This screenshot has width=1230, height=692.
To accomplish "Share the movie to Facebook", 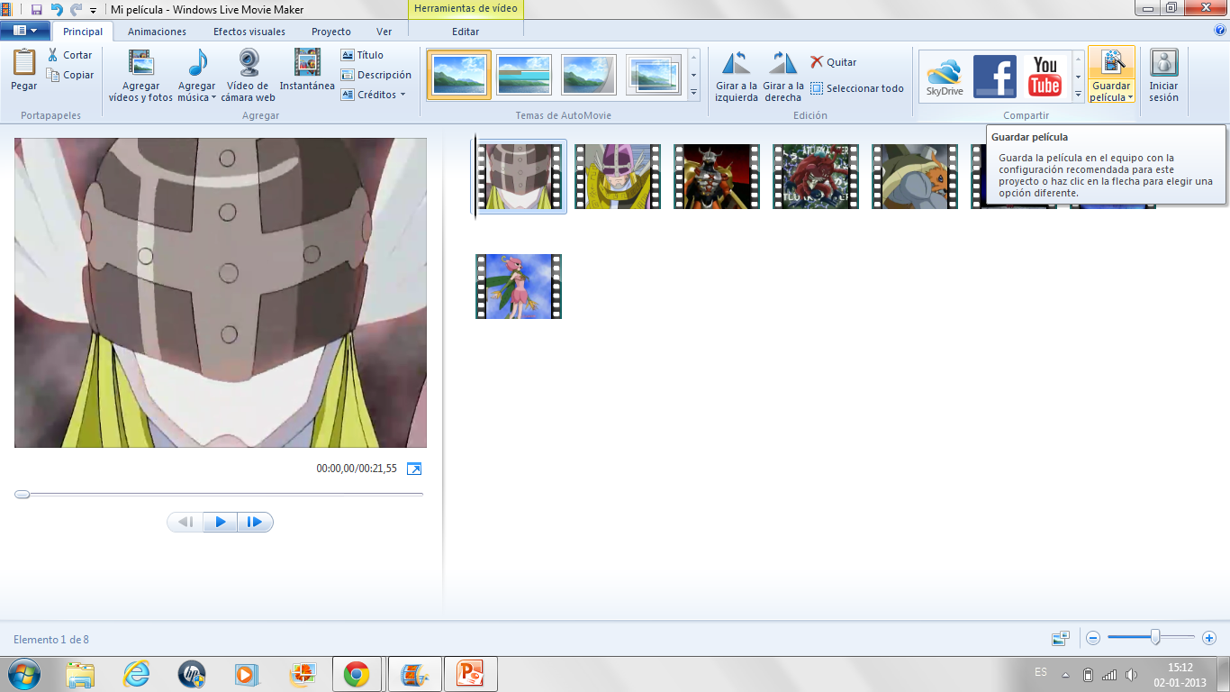I will click(x=995, y=77).
